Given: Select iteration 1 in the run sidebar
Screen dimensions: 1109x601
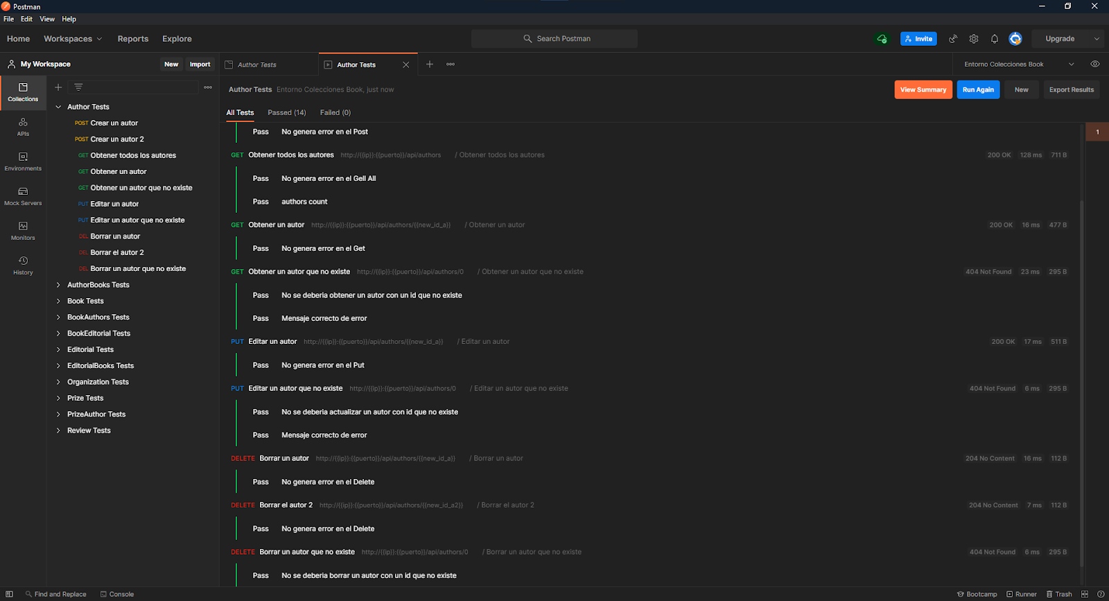Looking at the screenshot, I should click(x=1097, y=132).
